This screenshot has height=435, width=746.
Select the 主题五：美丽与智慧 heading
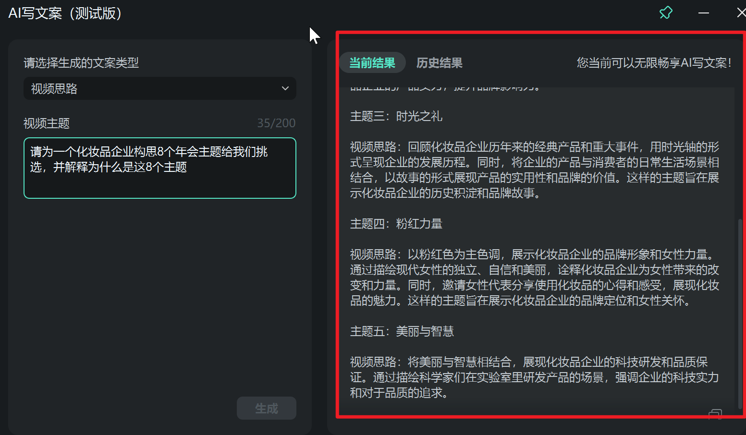pos(402,331)
